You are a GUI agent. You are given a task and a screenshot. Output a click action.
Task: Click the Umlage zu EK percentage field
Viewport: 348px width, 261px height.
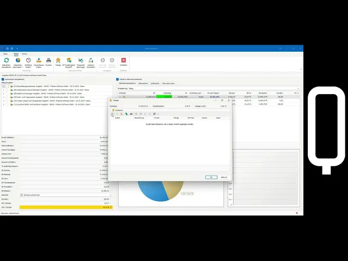(217, 107)
